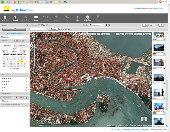Image resolution: width=170 pixels, height=132 pixels.
Task: Pan the map right
Action: 37,37
